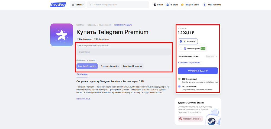Screen dimensions: 271x129
Task: Click the hamburger icon in Каталог button
Action: (x=73, y=5)
